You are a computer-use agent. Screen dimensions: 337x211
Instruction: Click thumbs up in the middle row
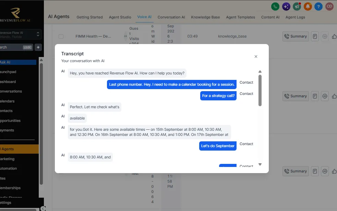pos(334,96)
